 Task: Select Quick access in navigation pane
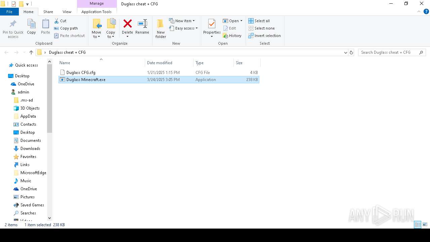click(x=26, y=65)
